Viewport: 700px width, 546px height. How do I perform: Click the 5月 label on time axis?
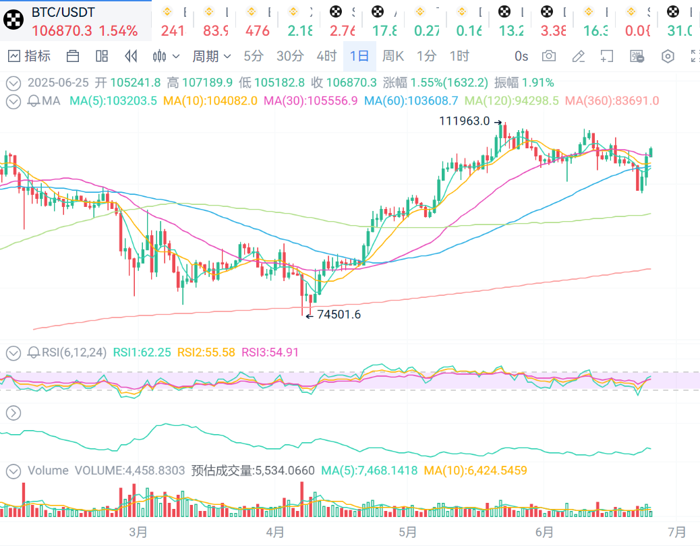tap(407, 533)
